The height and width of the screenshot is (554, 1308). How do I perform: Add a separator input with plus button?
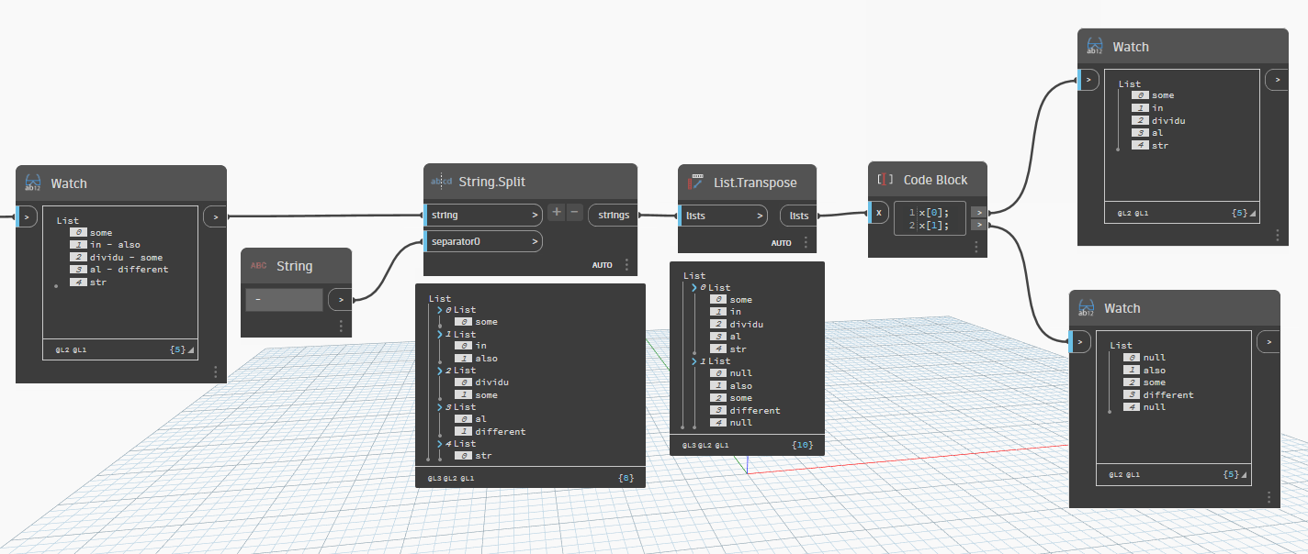556,213
